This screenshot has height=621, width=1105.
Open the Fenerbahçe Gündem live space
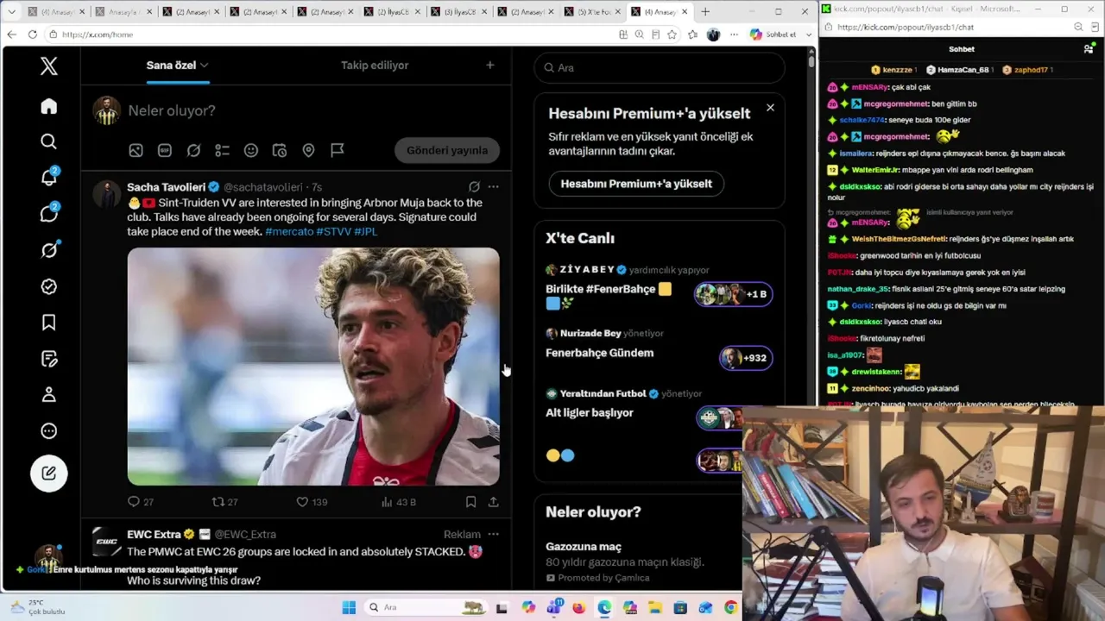click(660, 347)
